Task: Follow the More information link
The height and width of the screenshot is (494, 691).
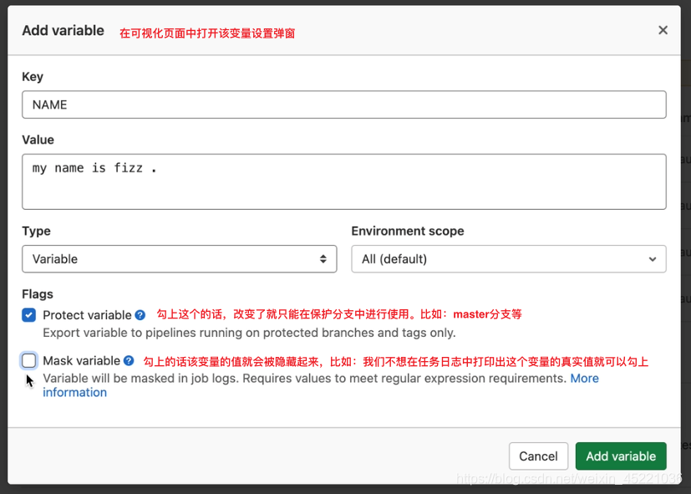Action: click(584, 379)
